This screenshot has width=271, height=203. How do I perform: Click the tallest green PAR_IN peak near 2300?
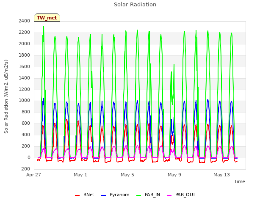click(44, 27)
